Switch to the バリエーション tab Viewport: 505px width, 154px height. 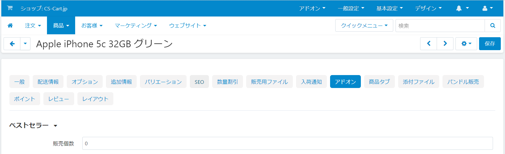[163, 82]
